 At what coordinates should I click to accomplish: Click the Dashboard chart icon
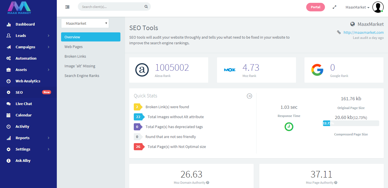click(x=9, y=24)
